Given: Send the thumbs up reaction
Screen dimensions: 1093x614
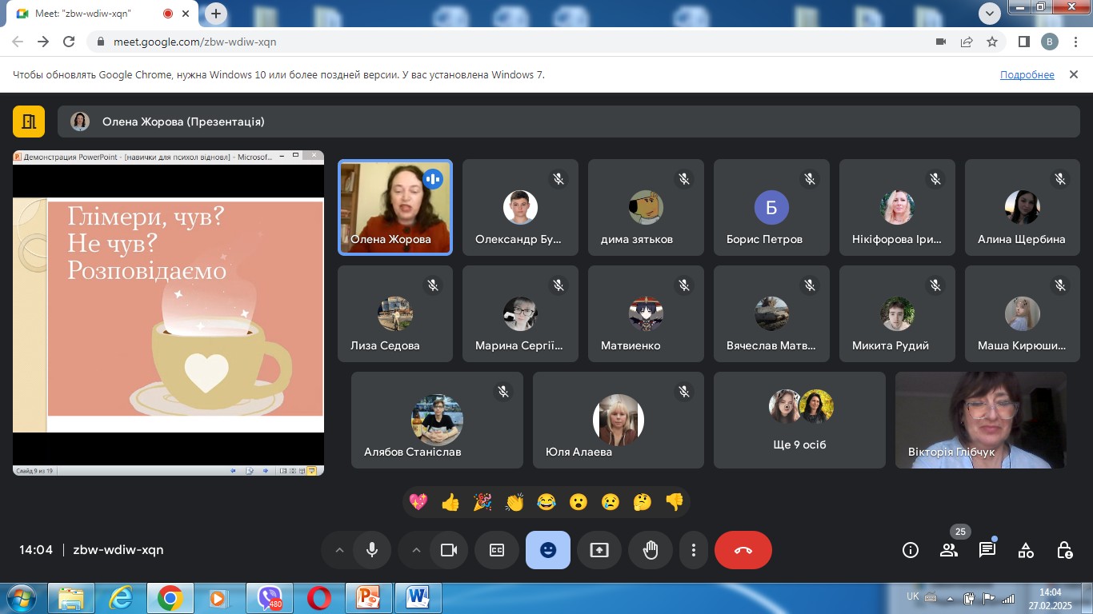Looking at the screenshot, I should click(x=450, y=502).
